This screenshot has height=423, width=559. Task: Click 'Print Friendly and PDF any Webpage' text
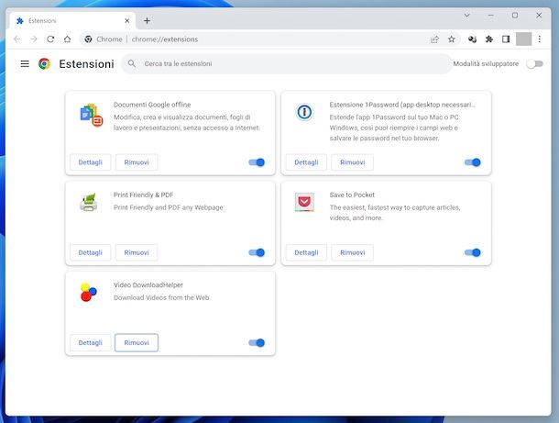click(x=169, y=207)
